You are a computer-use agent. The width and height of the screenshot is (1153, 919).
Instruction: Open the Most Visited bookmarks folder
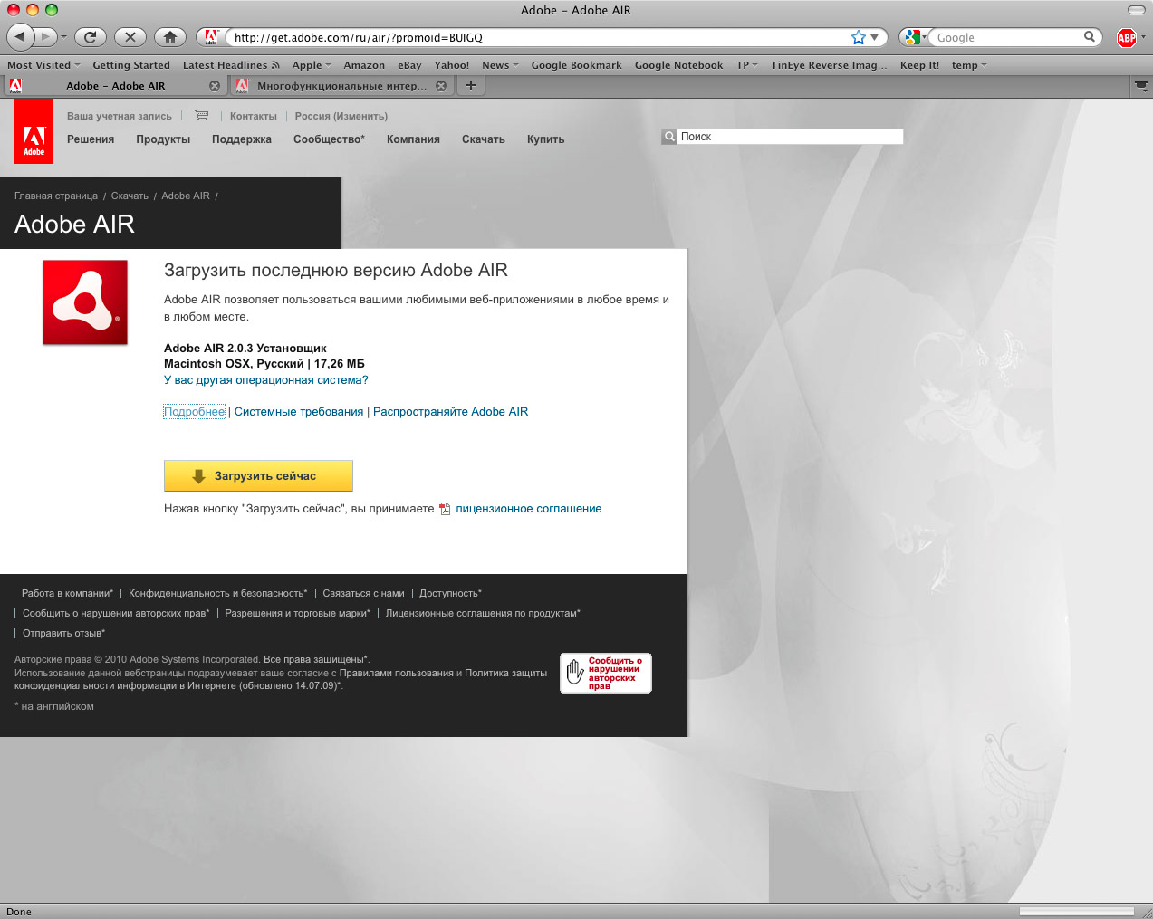point(43,65)
